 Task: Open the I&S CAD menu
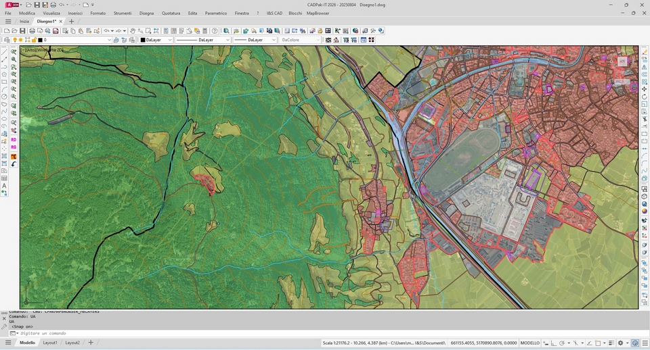tap(274, 14)
